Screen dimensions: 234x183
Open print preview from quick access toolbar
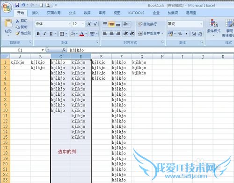tap(47, 5)
